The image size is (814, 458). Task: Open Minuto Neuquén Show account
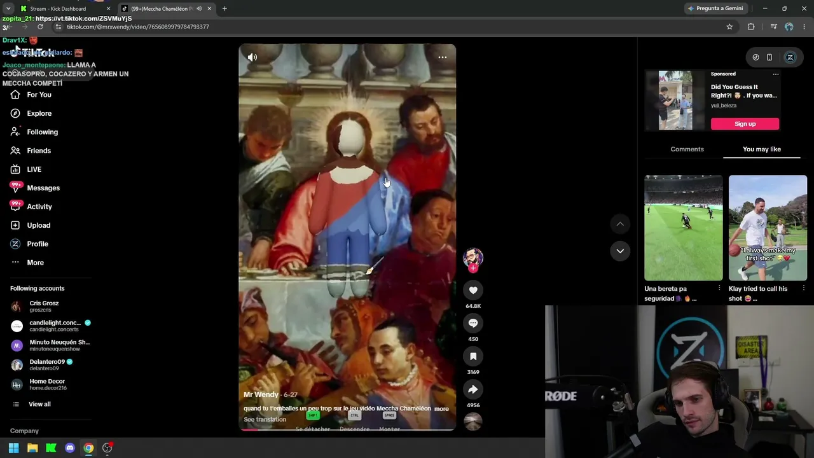(x=51, y=345)
